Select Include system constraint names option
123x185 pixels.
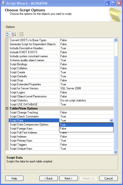click(x=61, y=56)
